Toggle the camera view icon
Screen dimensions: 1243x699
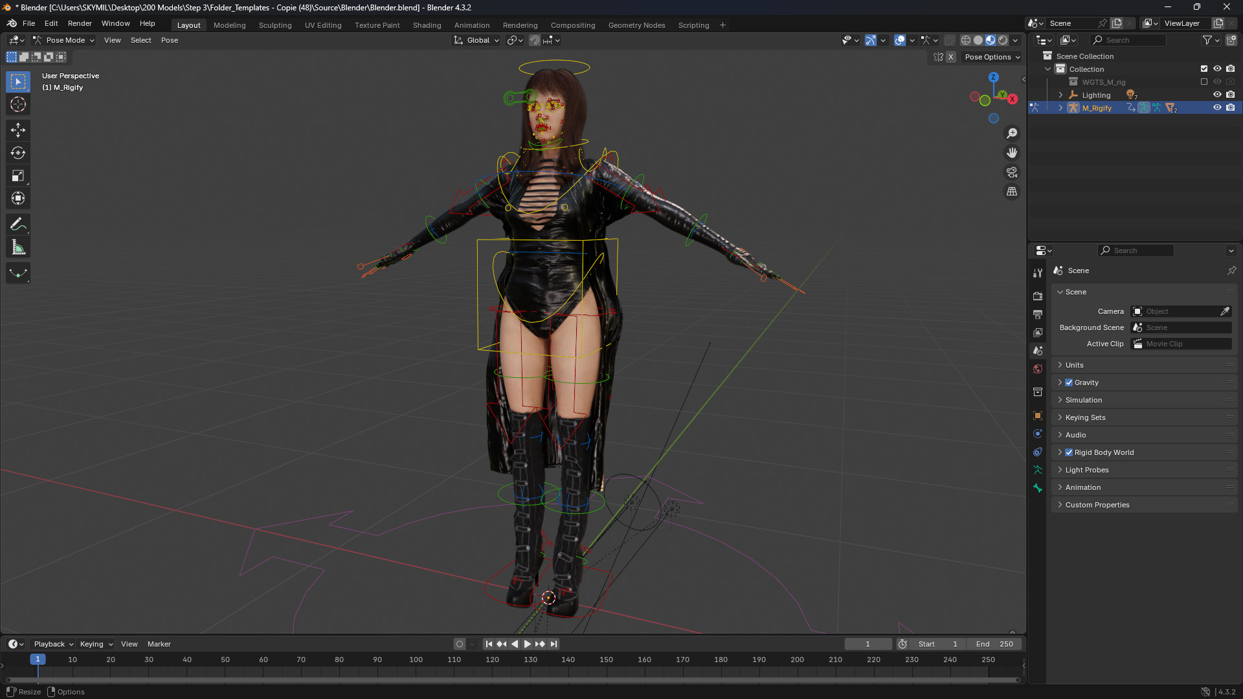point(1012,172)
